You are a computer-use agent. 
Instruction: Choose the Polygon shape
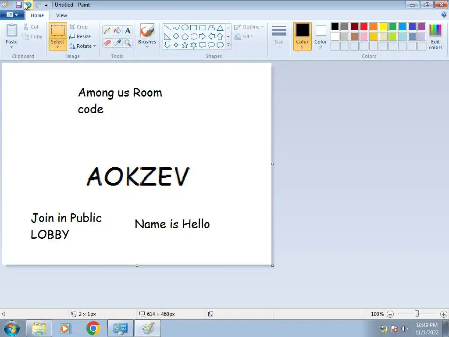[211, 28]
